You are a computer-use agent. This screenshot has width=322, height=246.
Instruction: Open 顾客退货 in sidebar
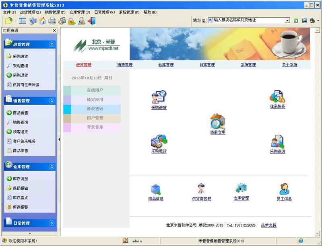coord(17,131)
